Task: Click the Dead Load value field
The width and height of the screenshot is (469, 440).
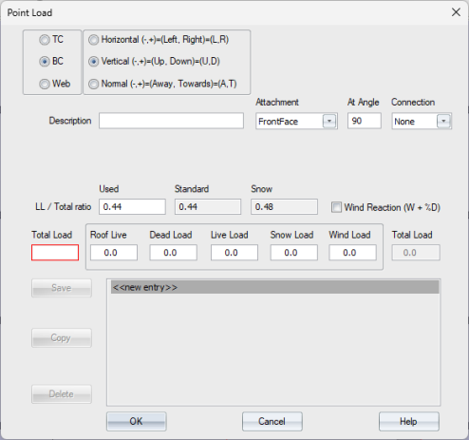Action: (174, 253)
